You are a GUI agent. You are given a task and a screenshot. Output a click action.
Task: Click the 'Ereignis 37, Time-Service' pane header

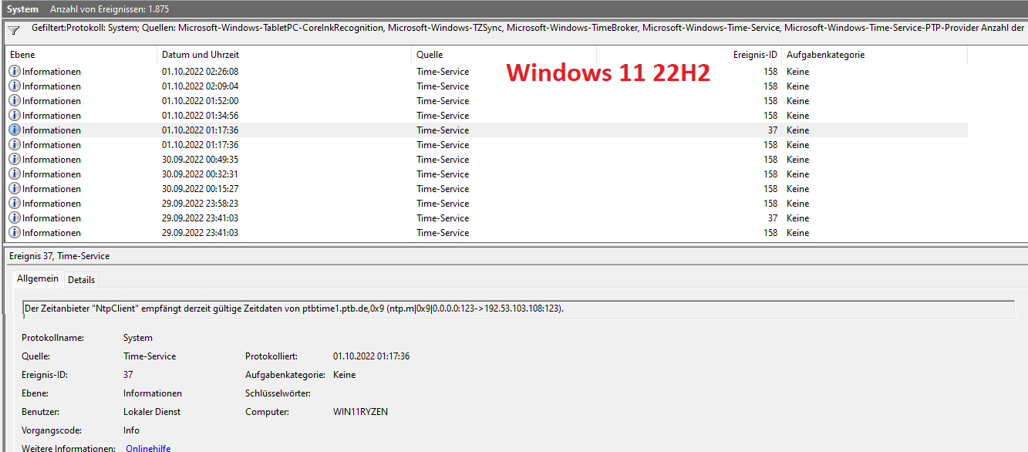[x=59, y=255]
